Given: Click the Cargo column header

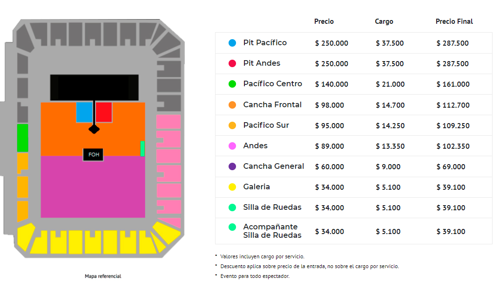Looking at the screenshot, I should [384, 21].
